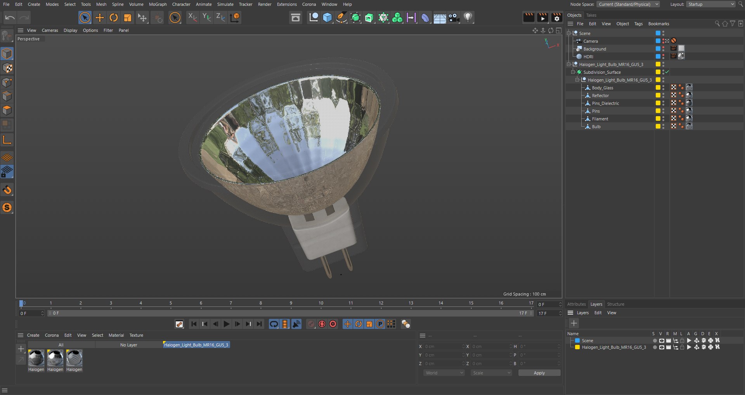Click the Apply button
The height and width of the screenshot is (395, 745).
click(x=539, y=373)
